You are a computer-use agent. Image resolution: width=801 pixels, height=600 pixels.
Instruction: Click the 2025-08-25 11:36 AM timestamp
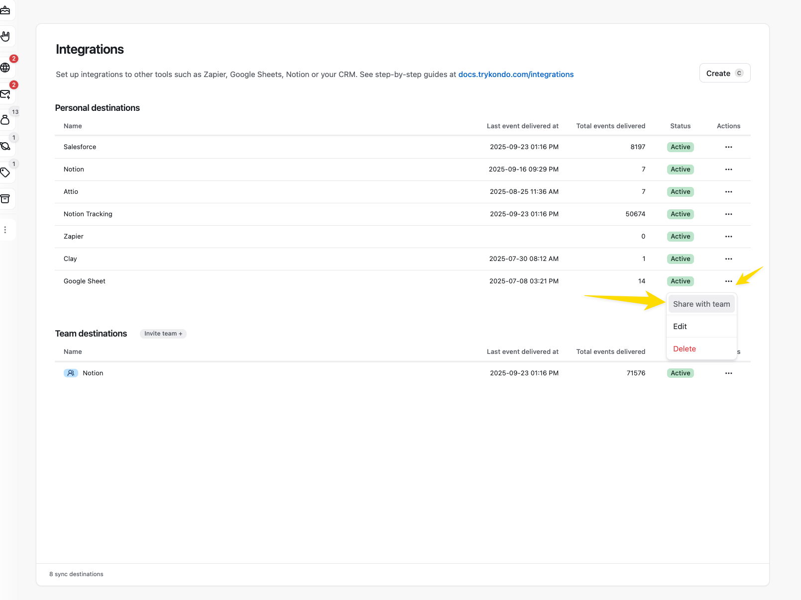[524, 192]
